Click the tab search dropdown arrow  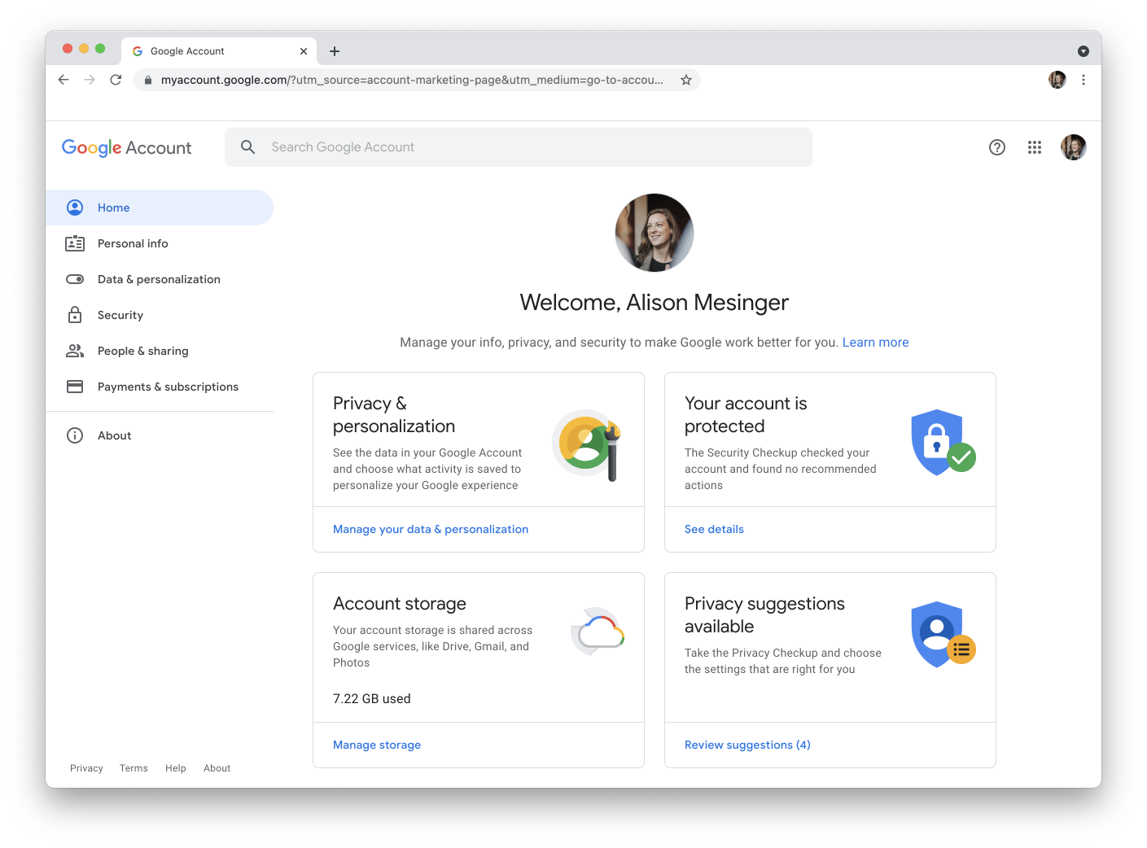[1084, 51]
